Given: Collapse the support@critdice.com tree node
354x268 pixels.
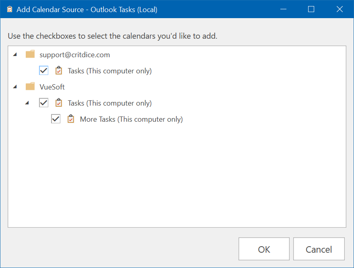Looking at the screenshot, I should (15, 54).
